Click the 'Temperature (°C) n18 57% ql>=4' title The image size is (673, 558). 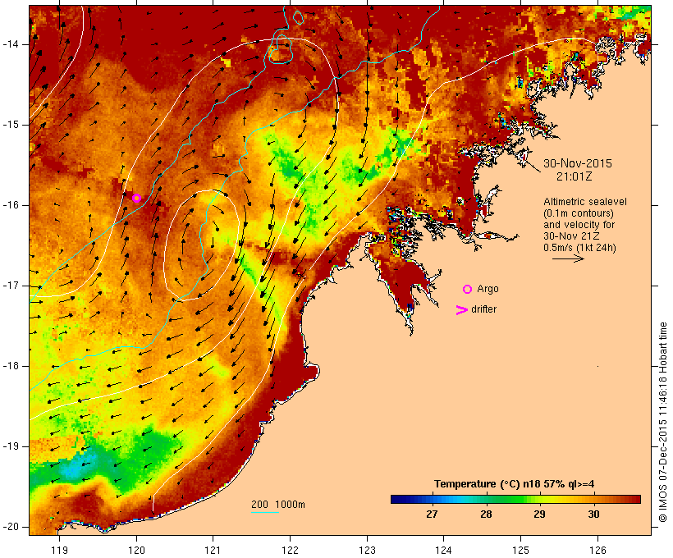515,484
